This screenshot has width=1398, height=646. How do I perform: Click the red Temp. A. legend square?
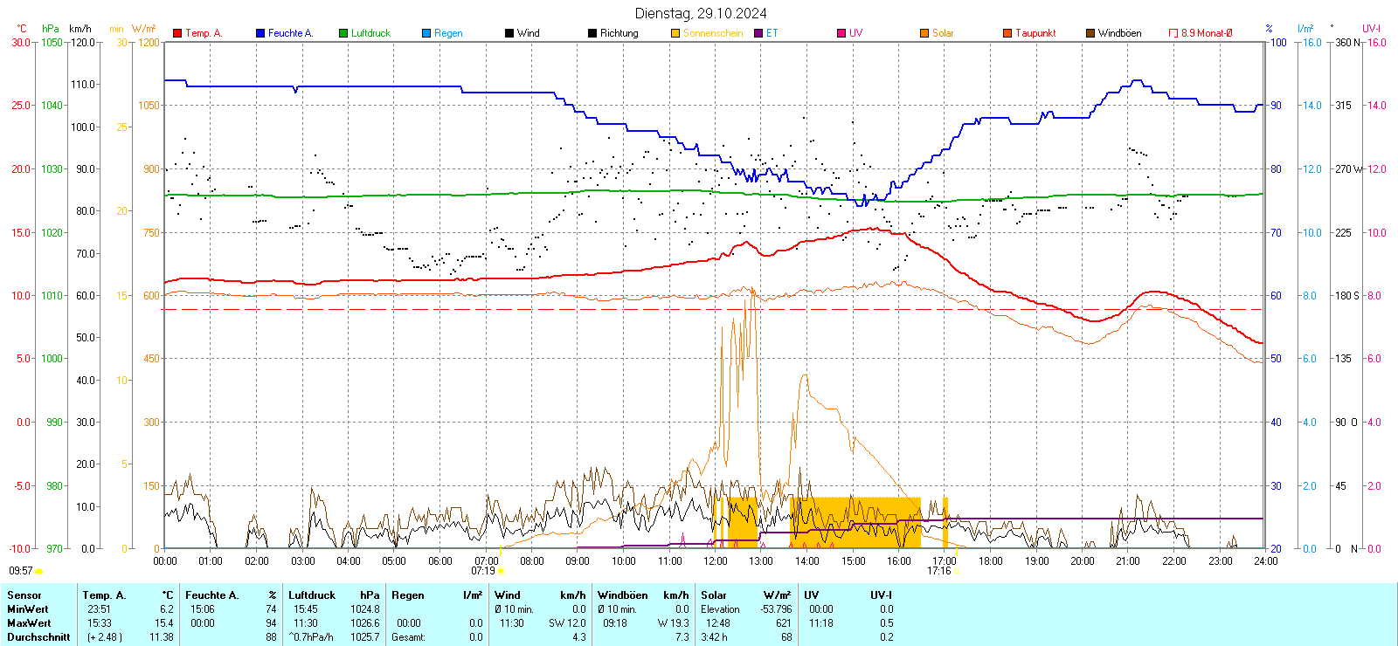[x=177, y=33]
